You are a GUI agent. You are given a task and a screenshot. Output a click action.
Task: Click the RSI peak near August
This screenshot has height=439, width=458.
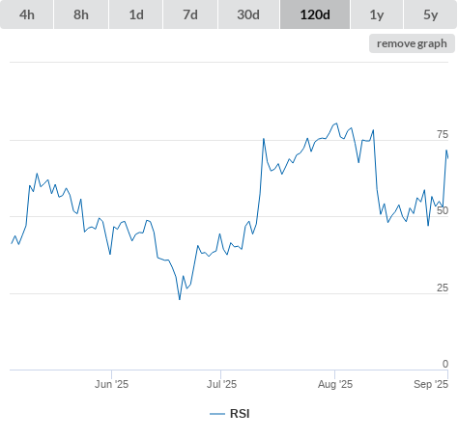(336, 123)
